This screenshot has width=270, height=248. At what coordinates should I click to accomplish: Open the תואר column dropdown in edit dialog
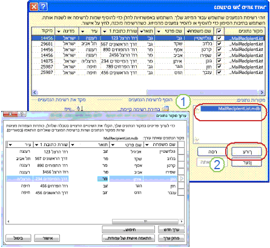[73, 145]
